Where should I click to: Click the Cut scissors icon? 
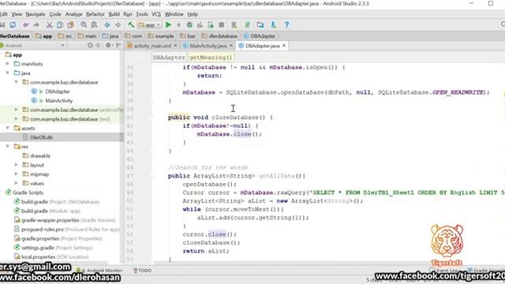[49, 24]
